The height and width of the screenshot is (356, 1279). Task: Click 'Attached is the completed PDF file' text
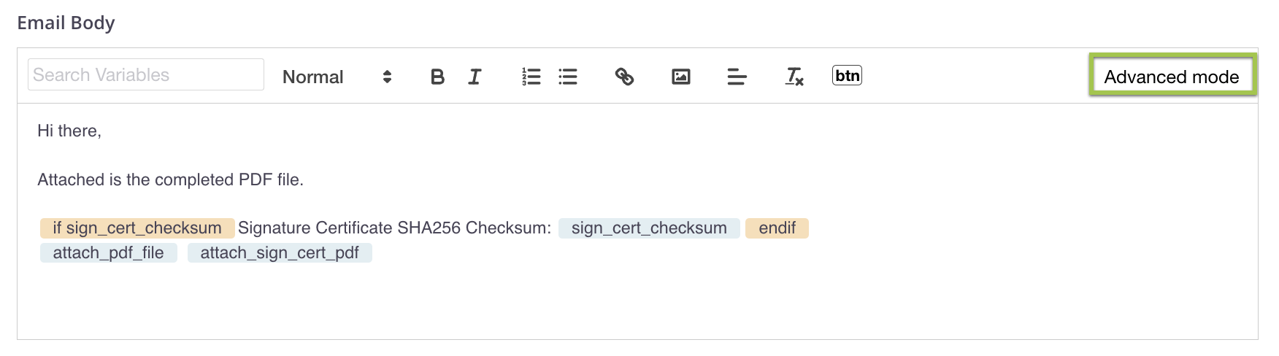(x=170, y=180)
